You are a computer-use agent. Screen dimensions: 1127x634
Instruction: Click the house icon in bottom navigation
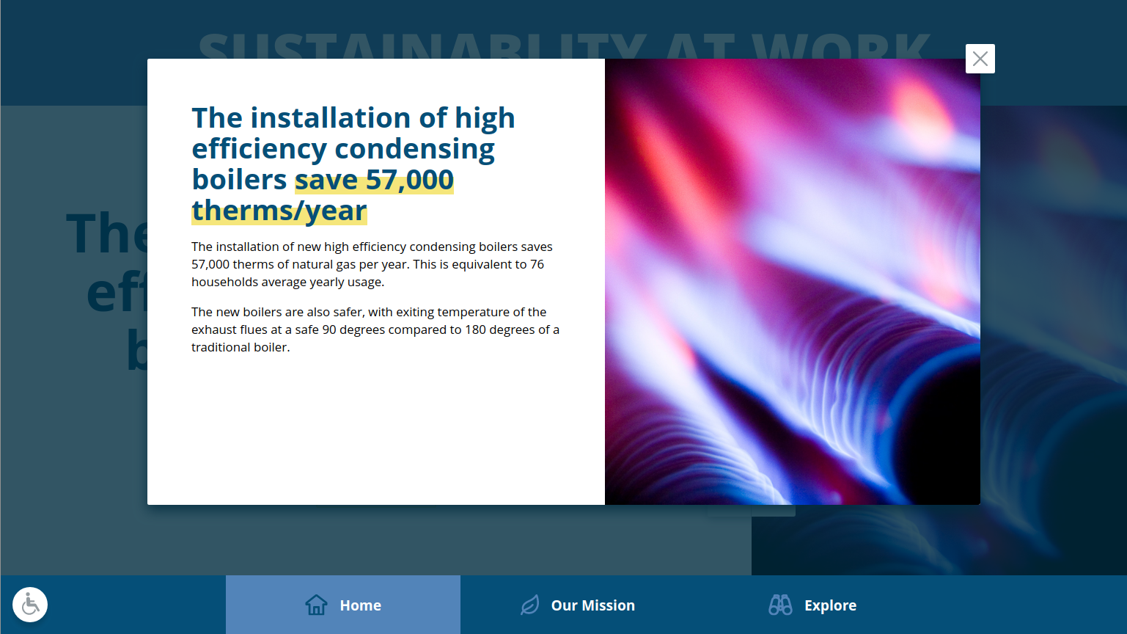(316, 605)
